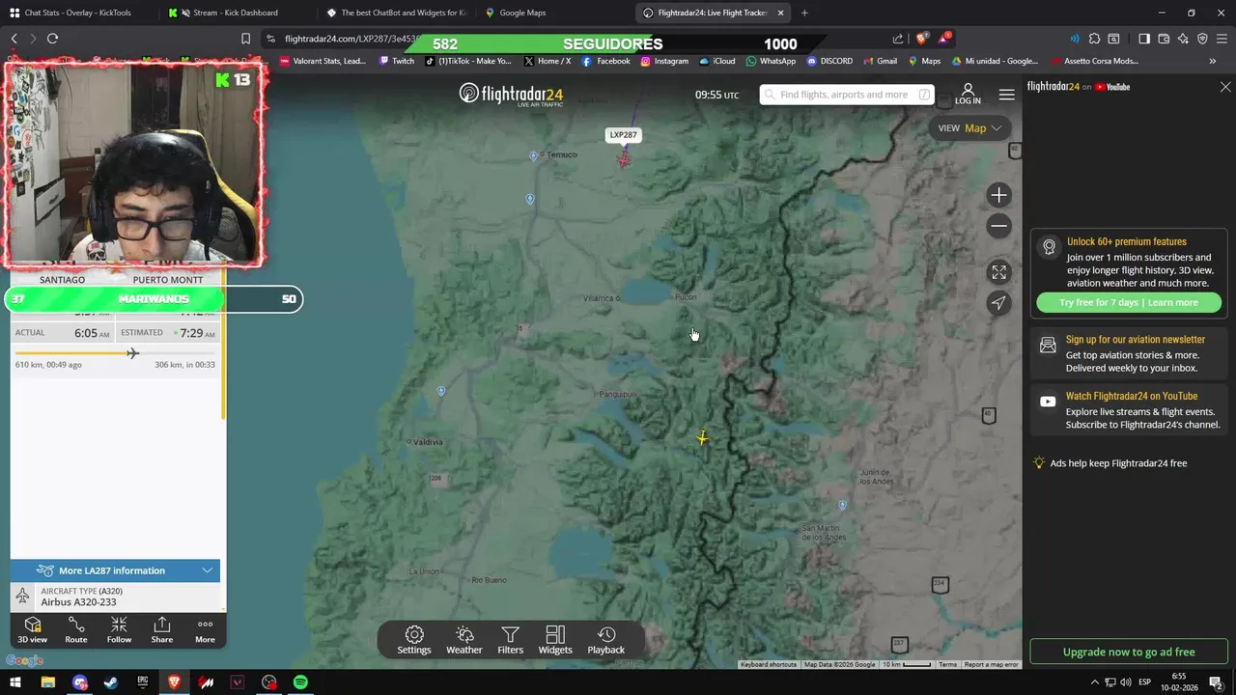Select the red LXP287 aircraft near Temuco

[x=624, y=160]
